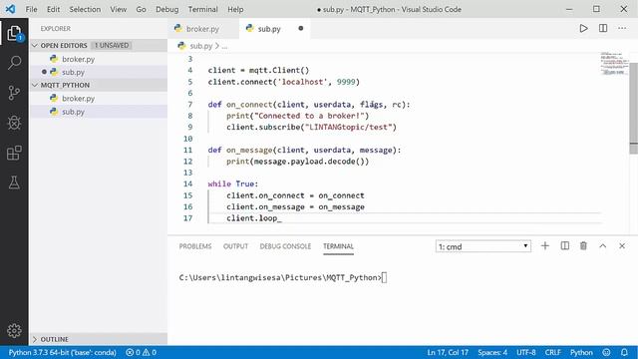
Task: Open editor More Actions ellipsis
Action: pos(622,28)
